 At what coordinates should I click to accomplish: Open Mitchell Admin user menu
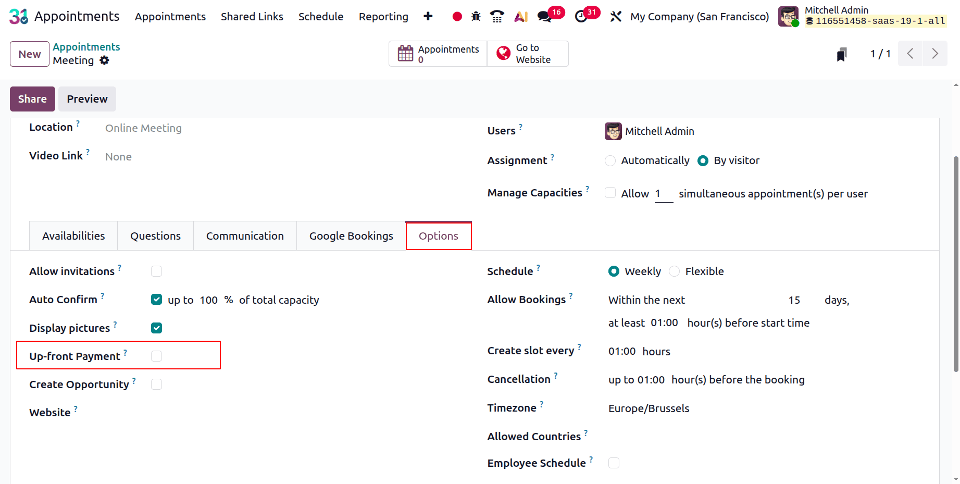(863, 17)
